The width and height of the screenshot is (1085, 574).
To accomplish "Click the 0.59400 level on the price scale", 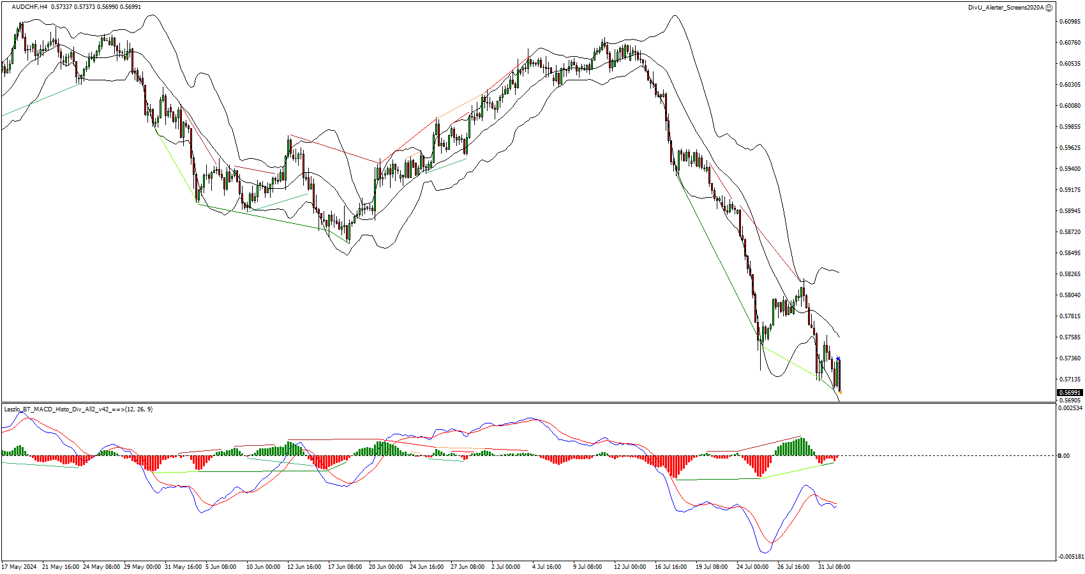I will pyautogui.click(x=1070, y=169).
